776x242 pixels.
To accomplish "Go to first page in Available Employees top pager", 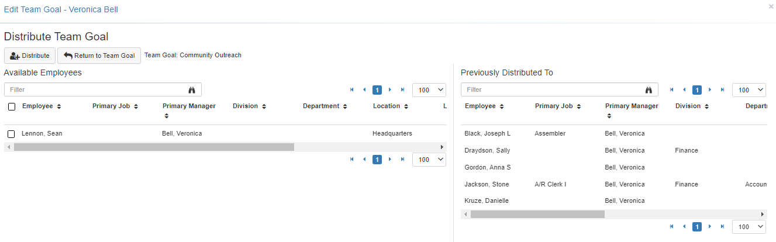I will 352,90.
